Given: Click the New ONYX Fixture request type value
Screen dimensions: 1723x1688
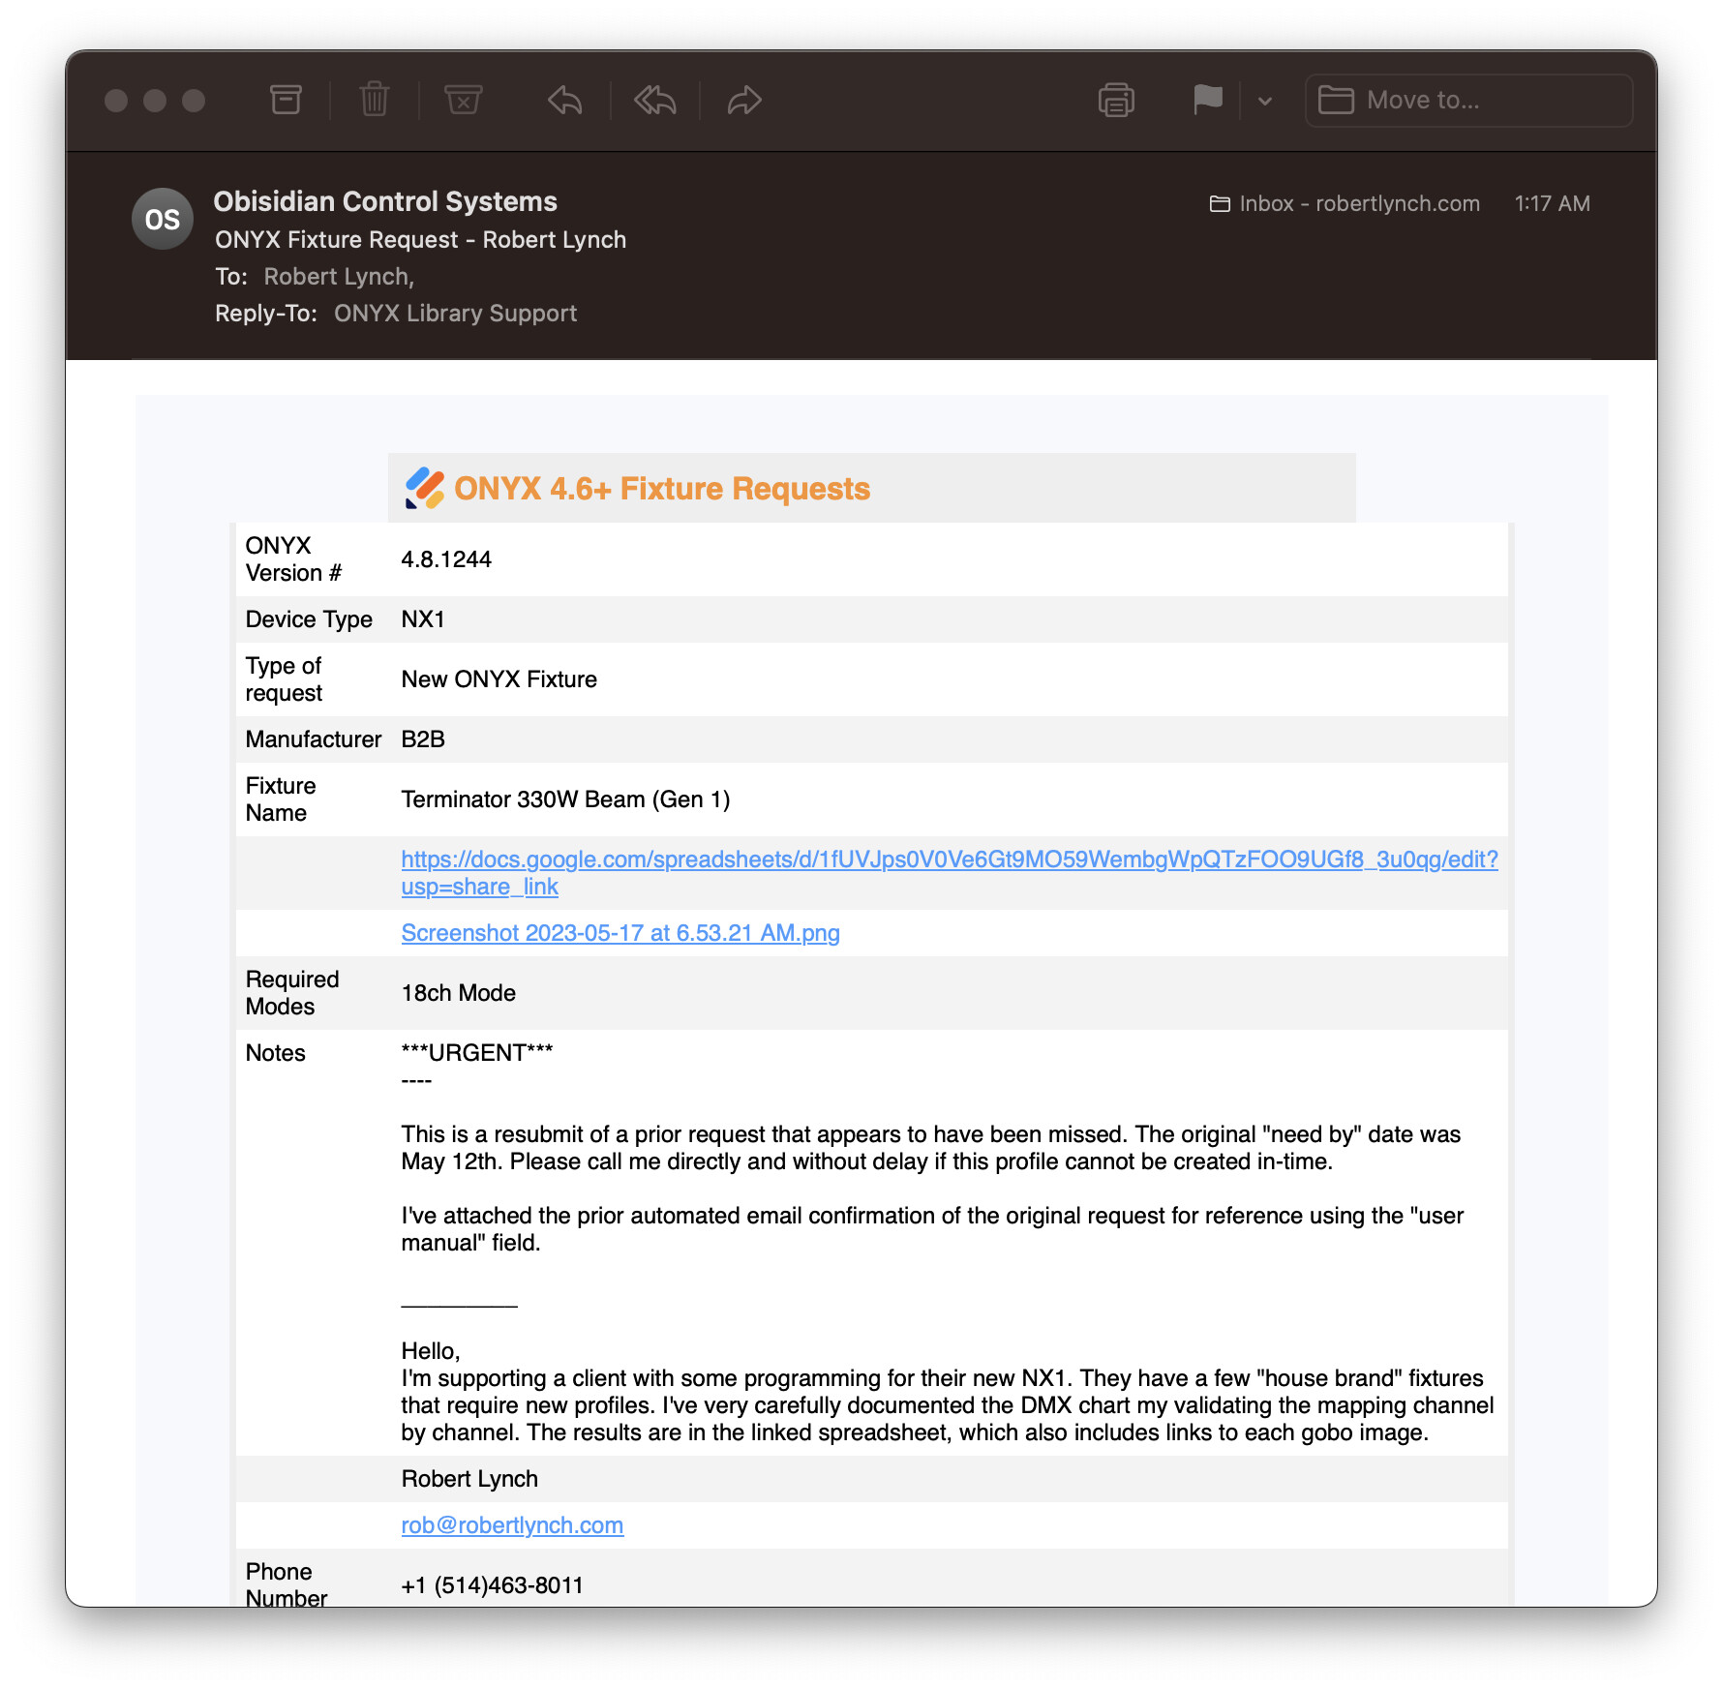Looking at the screenshot, I should click(499, 679).
